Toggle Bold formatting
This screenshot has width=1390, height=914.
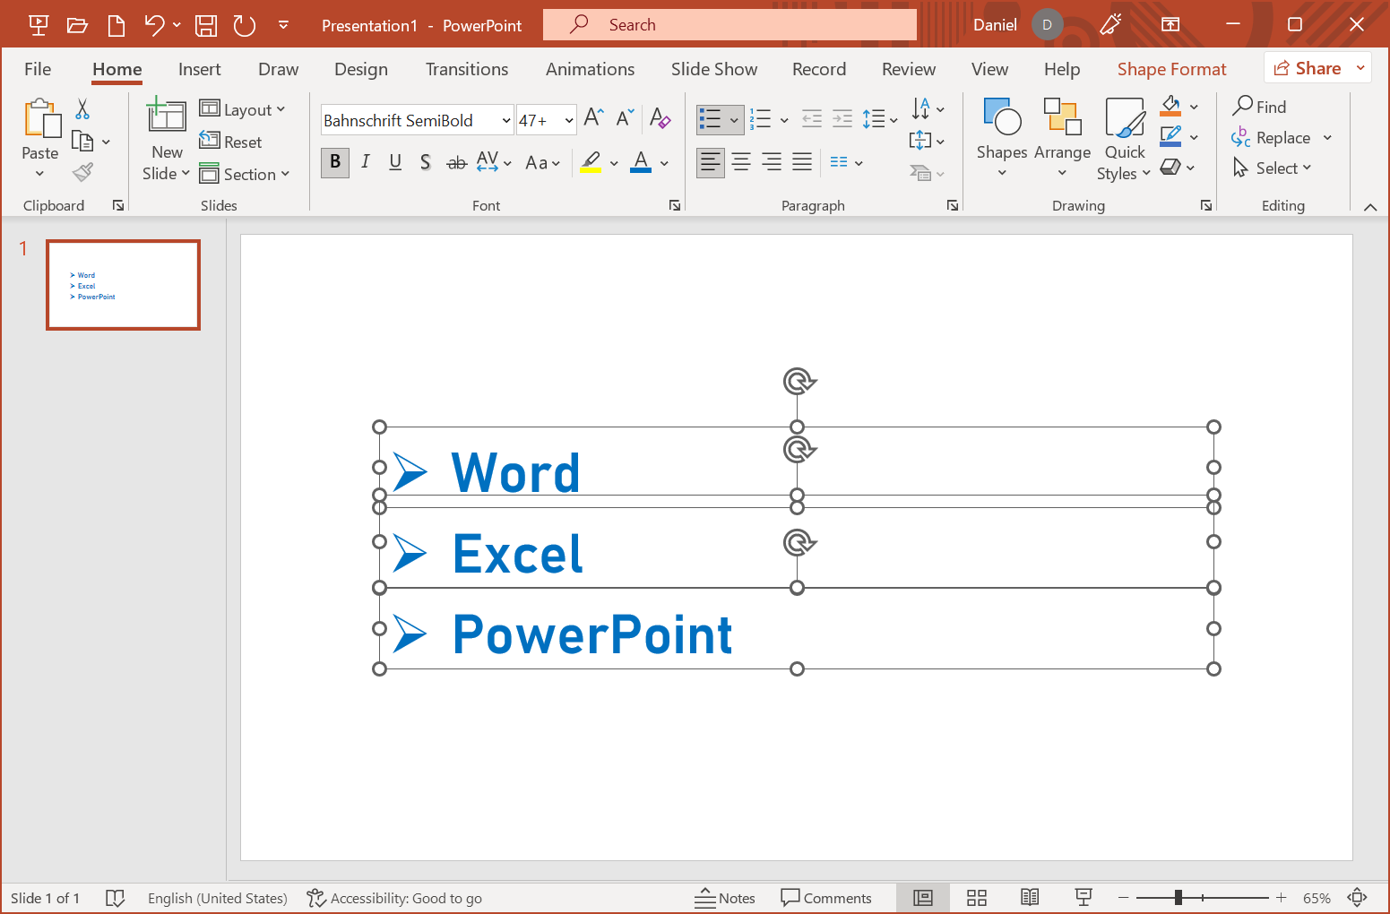335,162
